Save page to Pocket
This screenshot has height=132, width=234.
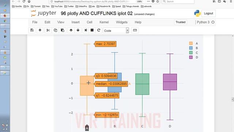153,1
